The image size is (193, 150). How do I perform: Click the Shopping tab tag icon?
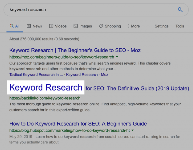click(101, 26)
